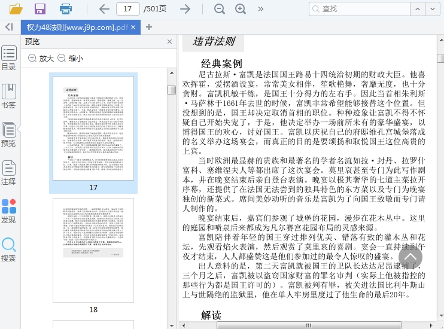Click 放大 to enlarge thumbnails

tap(41, 58)
